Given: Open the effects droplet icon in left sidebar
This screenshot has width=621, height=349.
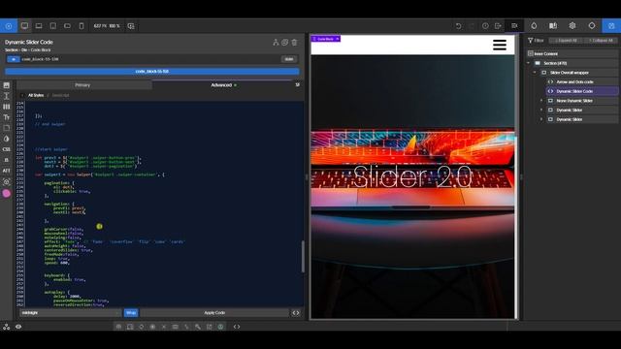Looking at the screenshot, I should [7, 139].
